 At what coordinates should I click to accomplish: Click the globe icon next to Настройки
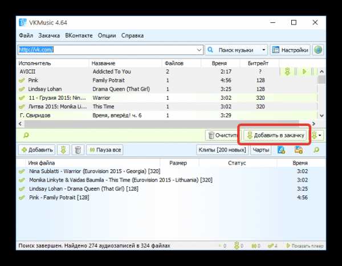(x=318, y=50)
